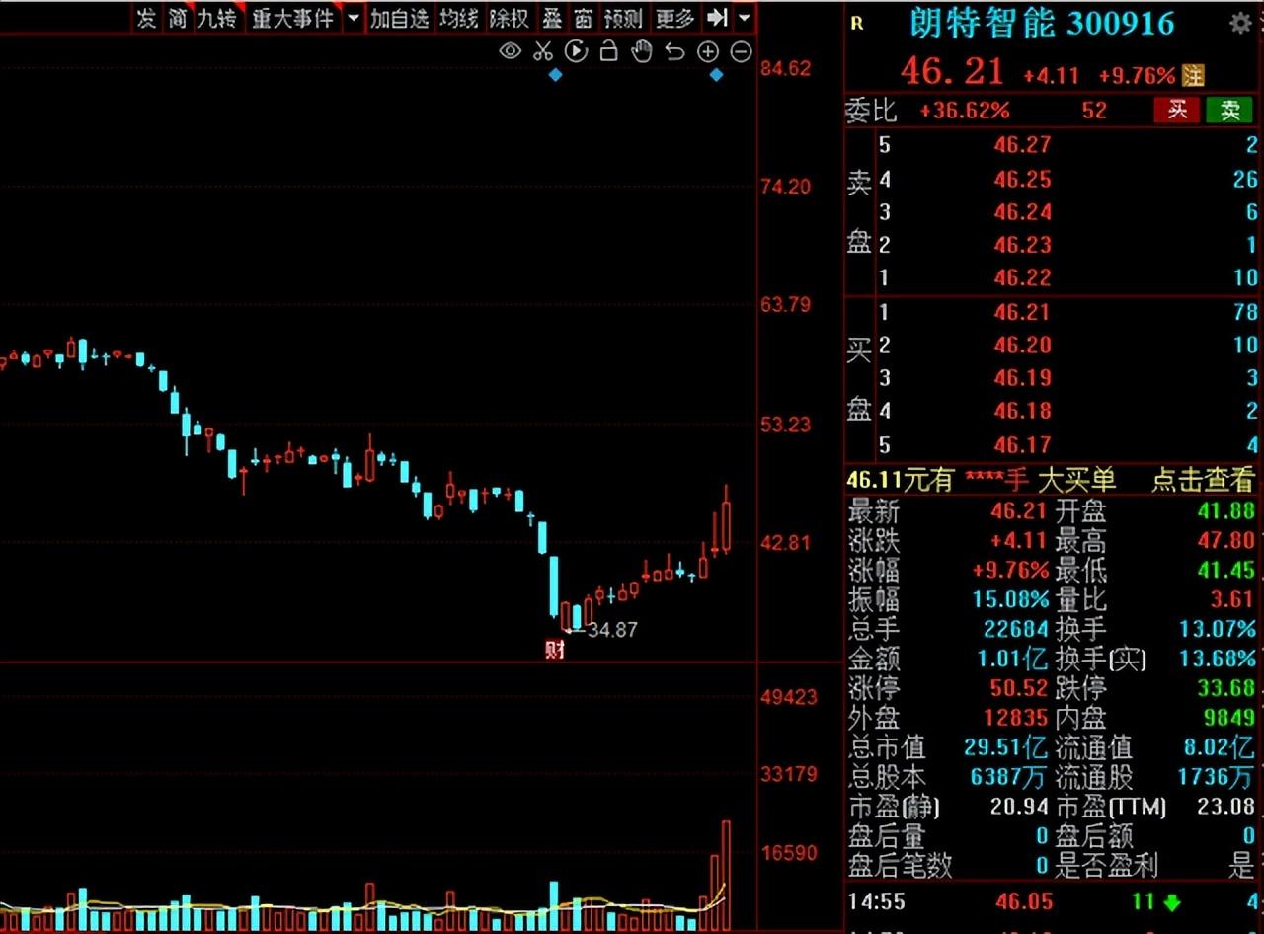Screen dimensions: 1264x934
Task: Click sell level 3 price 46.24
Action: click(x=1022, y=211)
